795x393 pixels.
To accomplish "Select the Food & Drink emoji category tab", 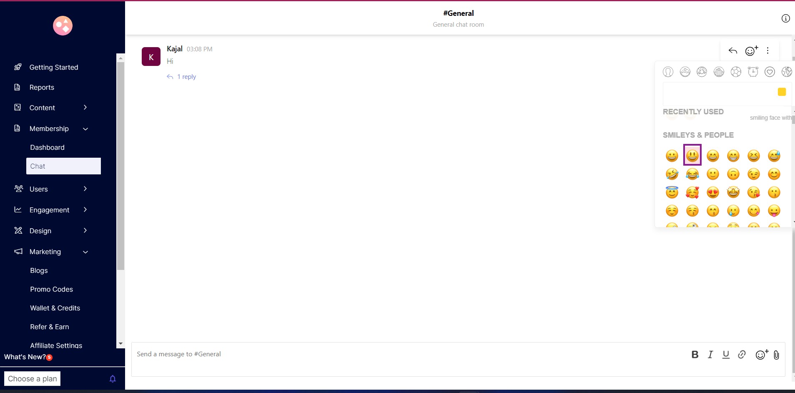I will [702, 72].
